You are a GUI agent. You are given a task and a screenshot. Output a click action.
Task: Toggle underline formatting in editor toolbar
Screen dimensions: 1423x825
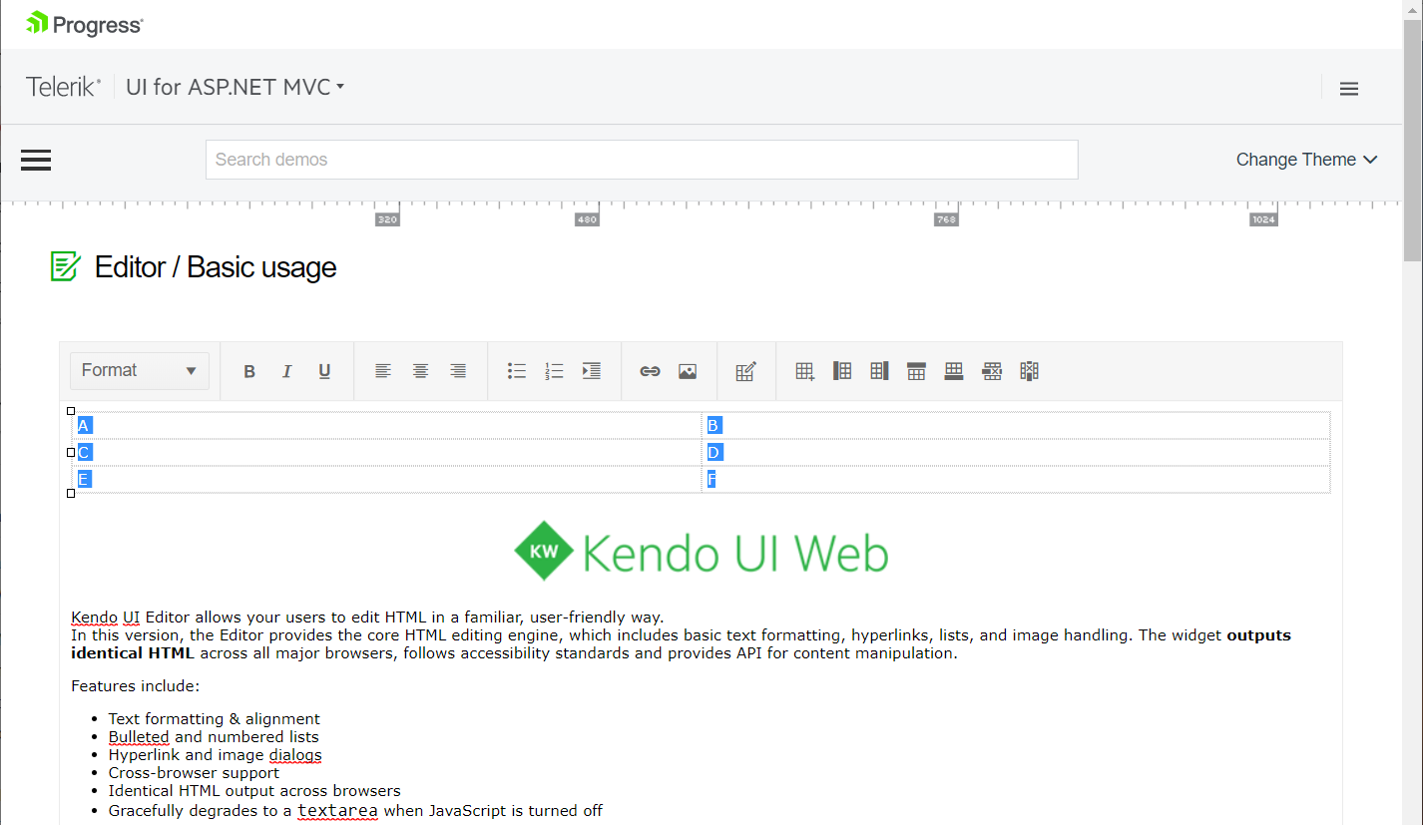tap(324, 371)
